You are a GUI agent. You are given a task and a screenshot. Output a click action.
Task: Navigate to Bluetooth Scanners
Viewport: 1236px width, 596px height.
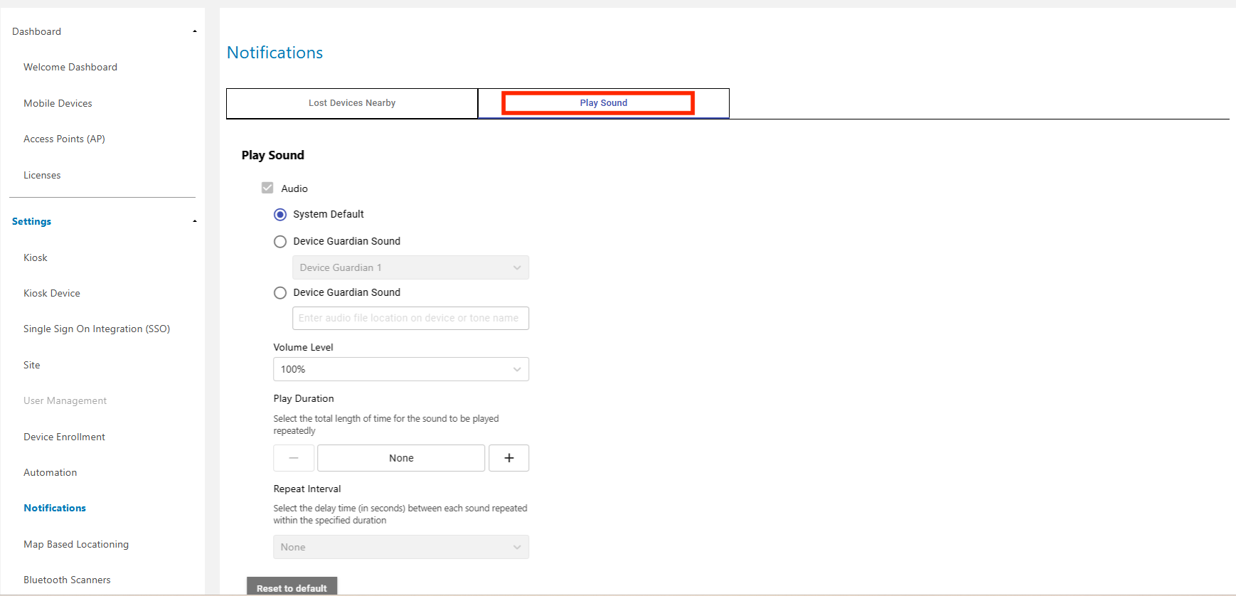(67, 580)
